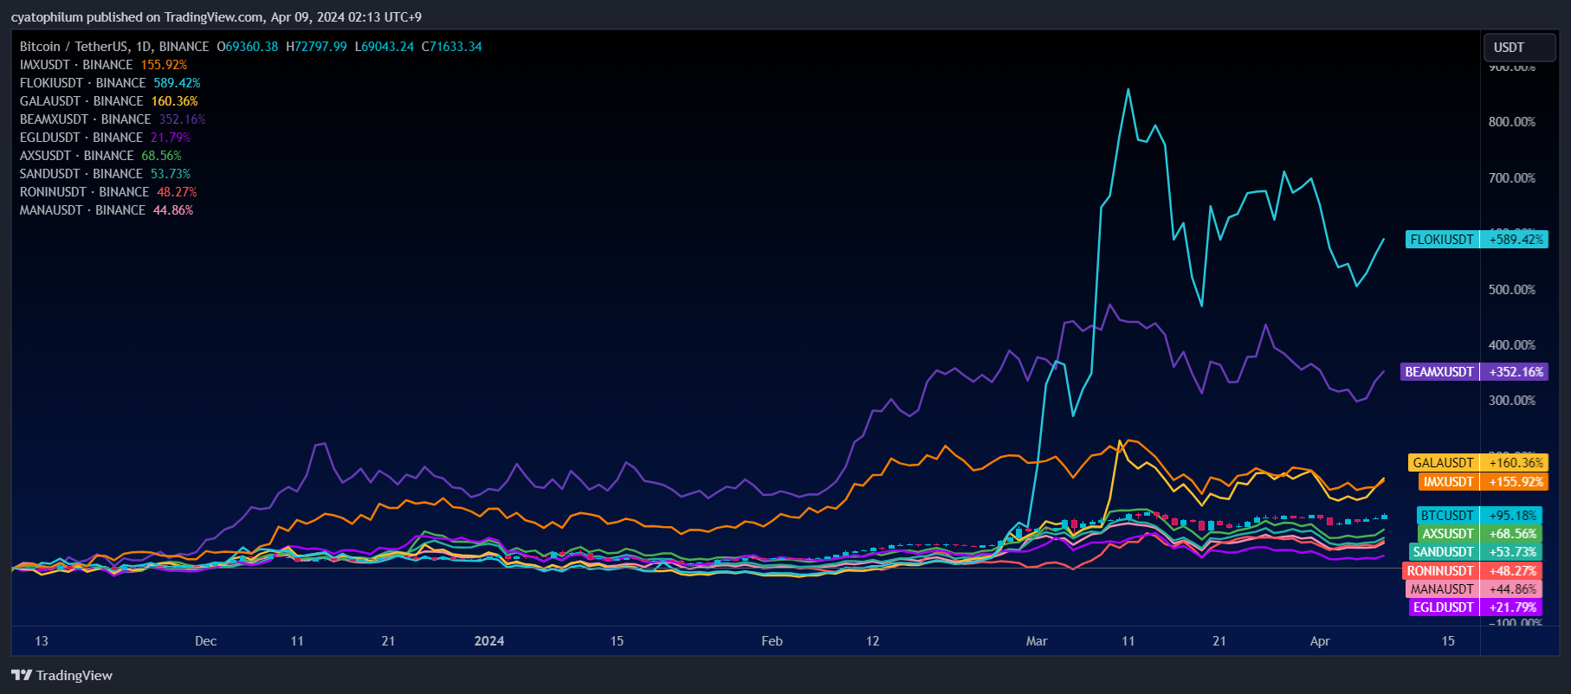Click the TradingView logo at bottom left
1571x694 pixels.
pos(61,675)
